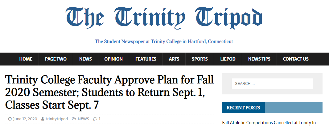Navigate to the ARTS section
Screen dimensions: 329x127
174,59
